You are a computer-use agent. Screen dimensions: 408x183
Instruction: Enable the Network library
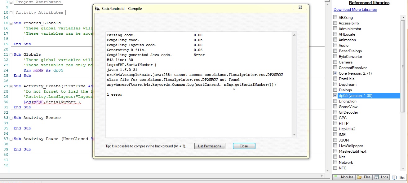point(335,163)
